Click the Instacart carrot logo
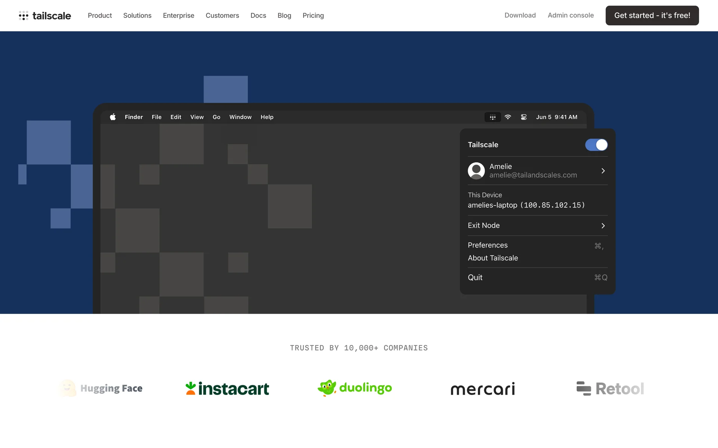718x448 pixels. 191,388
